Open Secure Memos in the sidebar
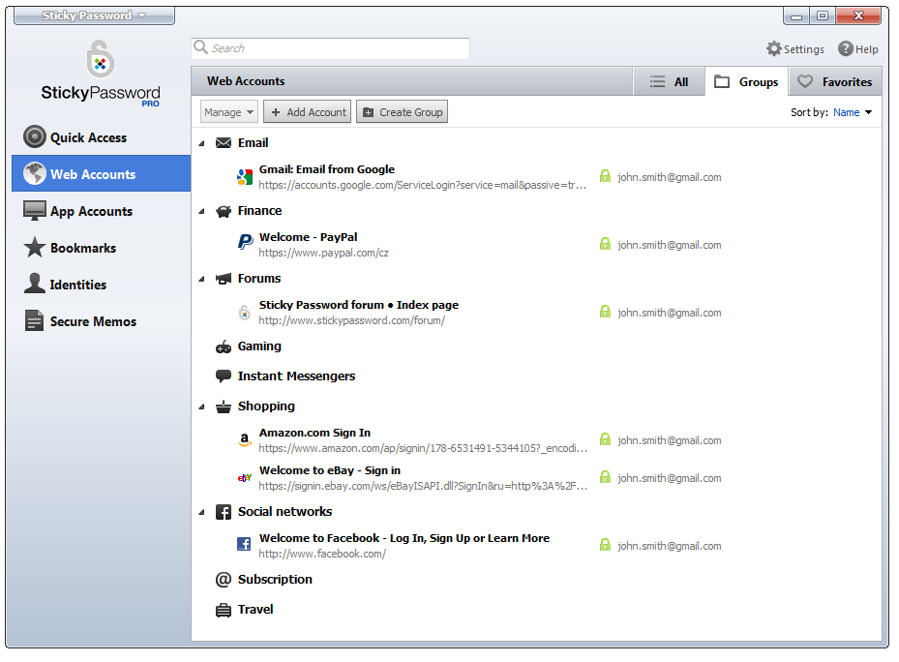The width and height of the screenshot is (899, 662). 93,321
